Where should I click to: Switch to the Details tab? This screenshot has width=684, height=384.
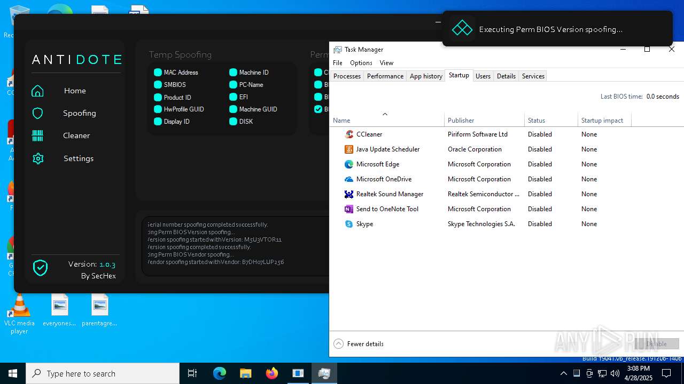506,76
